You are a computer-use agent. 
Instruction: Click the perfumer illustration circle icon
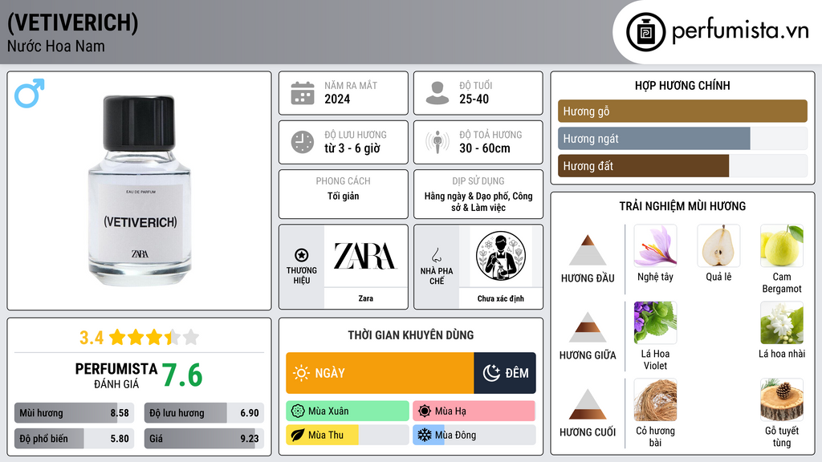point(501,256)
